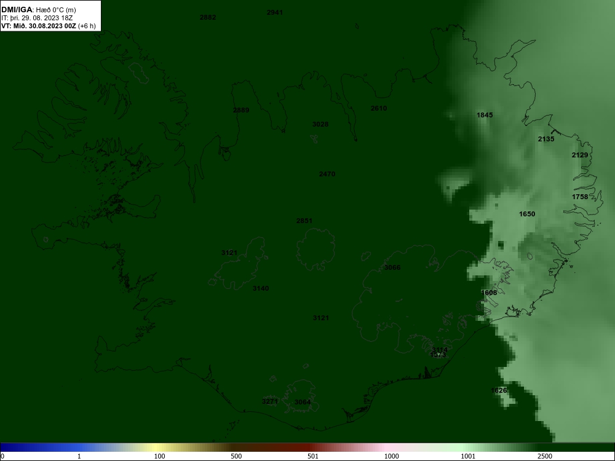Click the '500' legend tick label
Screen dimensions: 615x461
[x=237, y=456]
